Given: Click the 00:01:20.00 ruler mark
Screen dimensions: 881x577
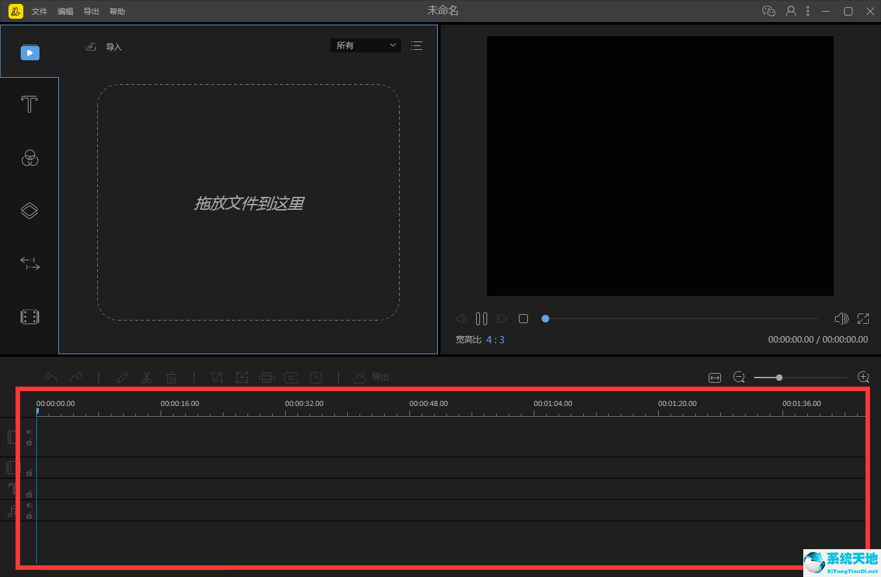Looking at the screenshot, I should (x=678, y=403).
